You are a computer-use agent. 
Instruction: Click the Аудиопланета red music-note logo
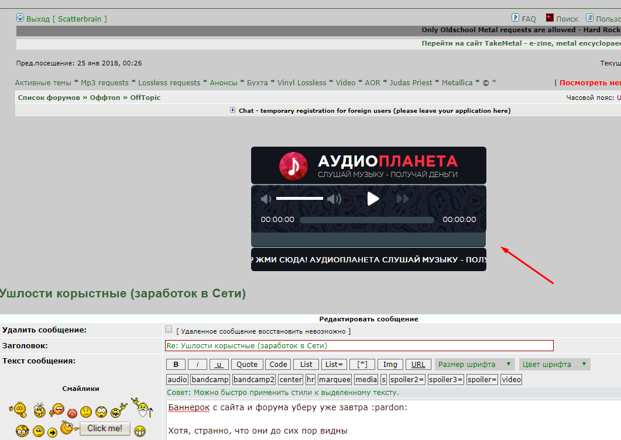click(x=293, y=165)
